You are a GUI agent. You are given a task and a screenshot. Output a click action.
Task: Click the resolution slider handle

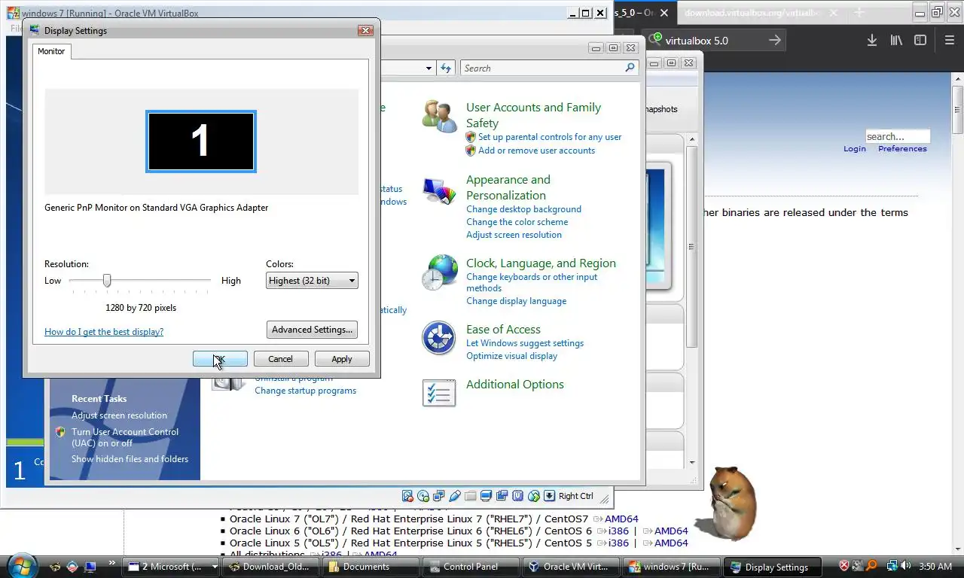(107, 280)
